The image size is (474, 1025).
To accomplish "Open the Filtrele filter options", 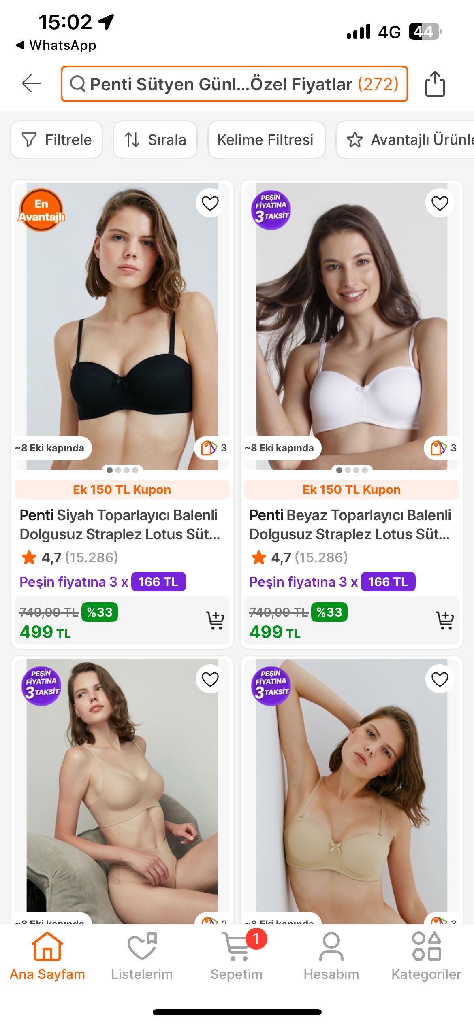I will (56, 140).
